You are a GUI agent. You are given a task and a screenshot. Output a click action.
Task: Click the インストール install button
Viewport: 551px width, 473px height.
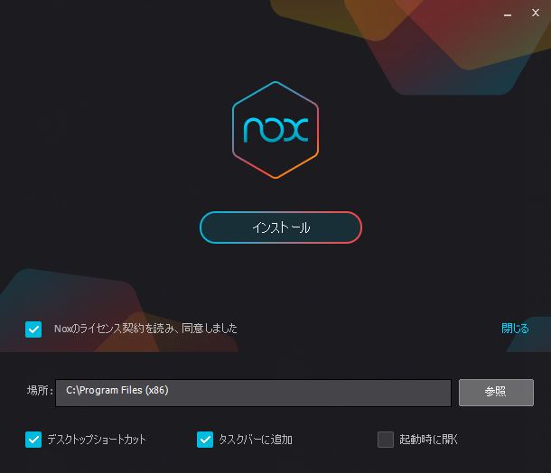(x=281, y=227)
